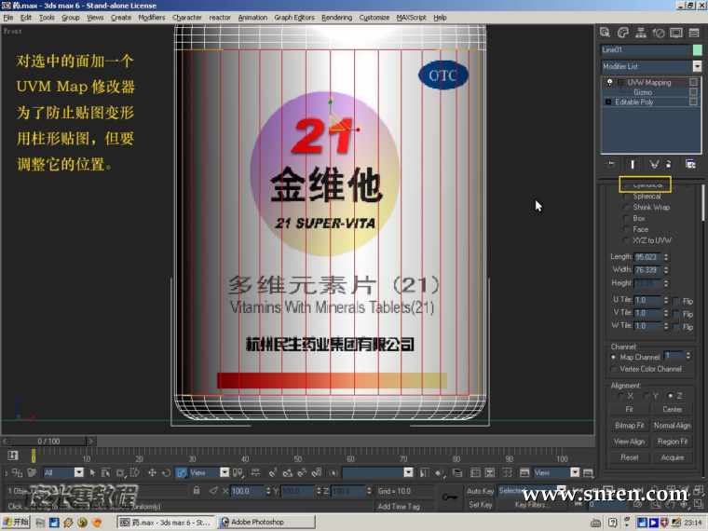The height and width of the screenshot is (531, 708).
Task: Enable U Tile Flip checkbox
Action: pyautogui.click(x=676, y=301)
